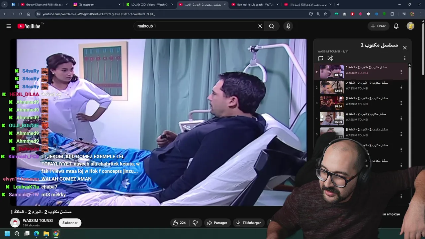Close the playlist panel
425x239 pixels.
pos(405,48)
